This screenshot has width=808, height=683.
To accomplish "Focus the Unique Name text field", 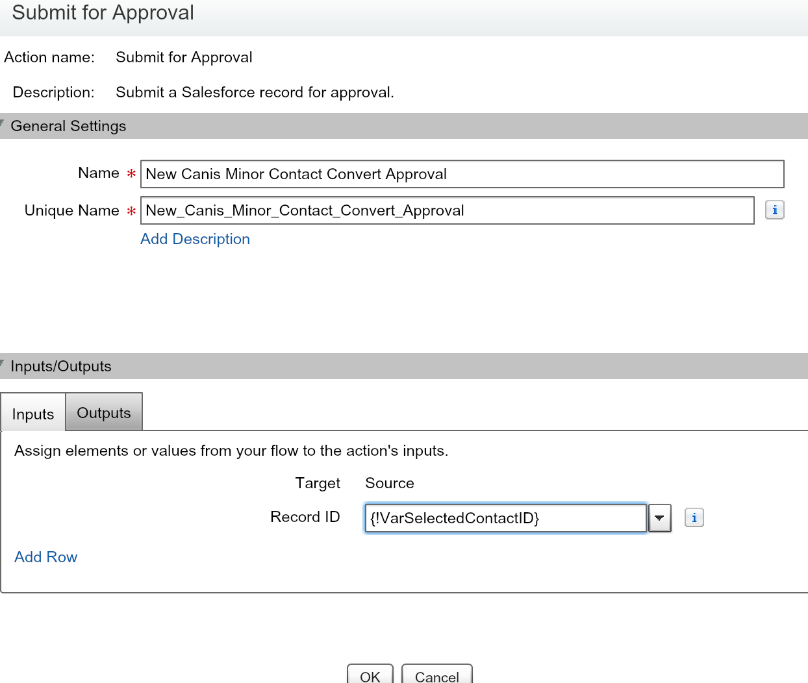I will [x=447, y=210].
